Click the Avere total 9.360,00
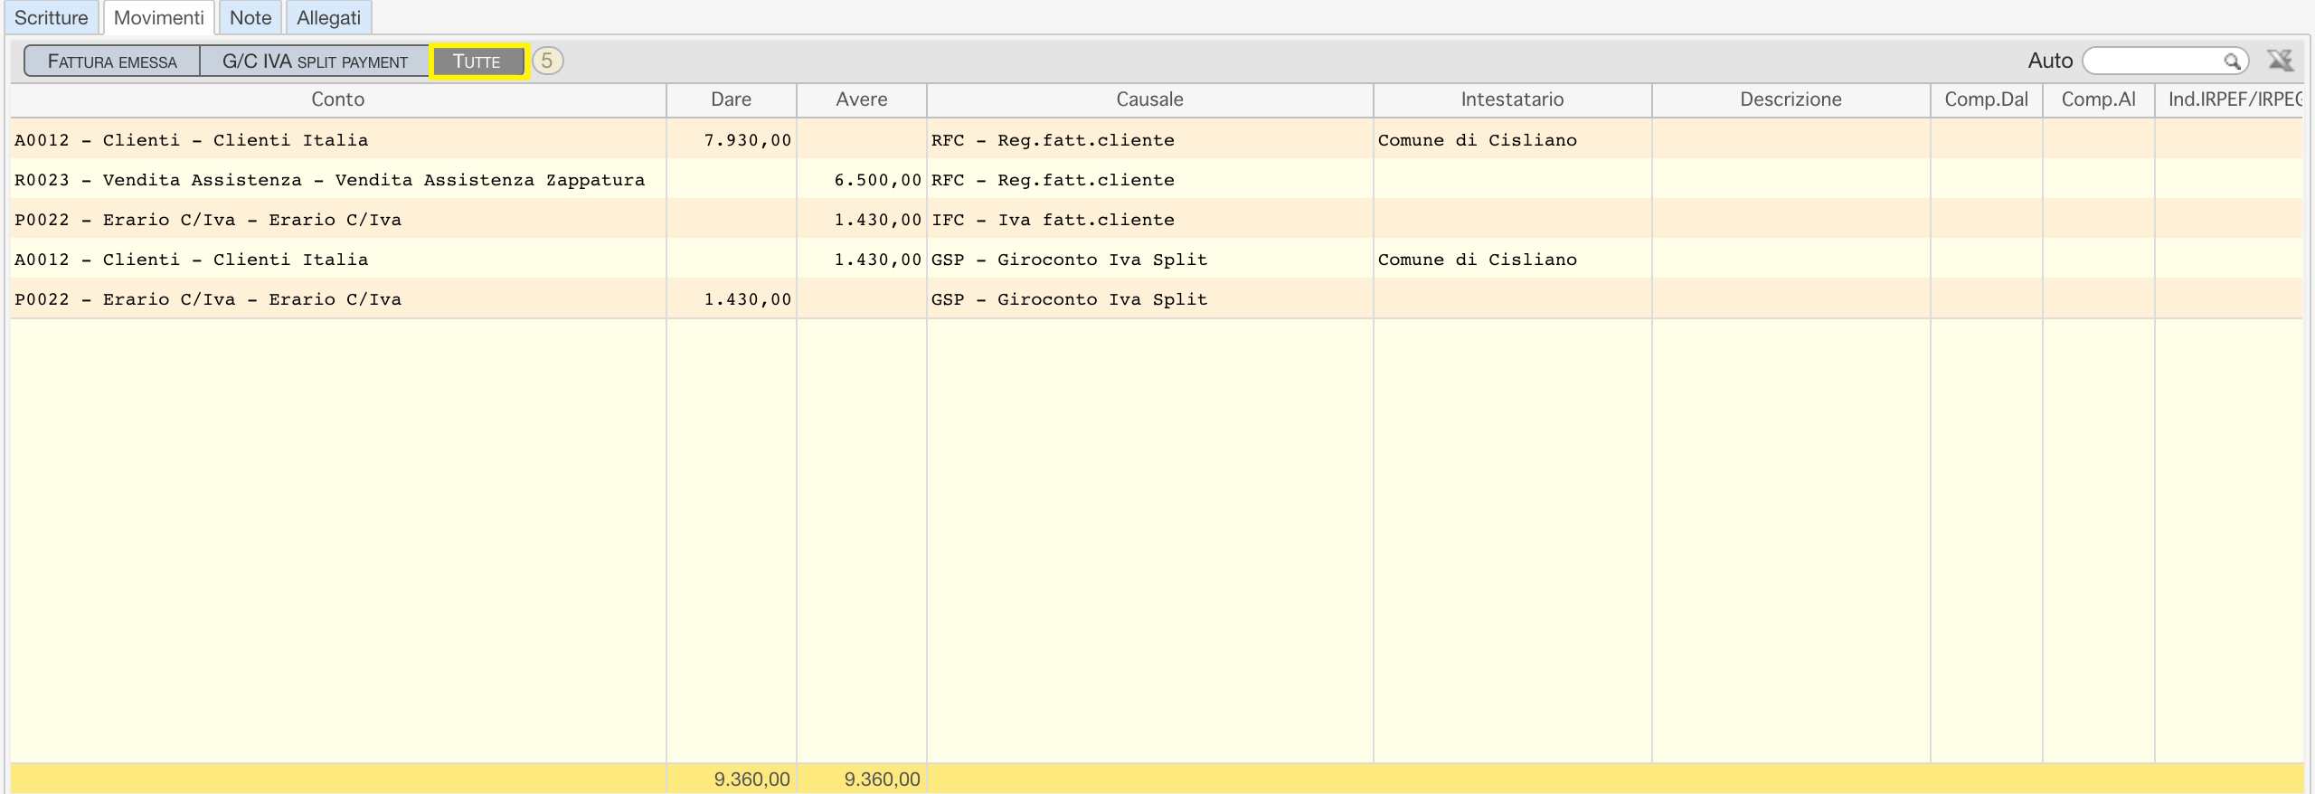Image resolution: width=2315 pixels, height=794 pixels. point(882,780)
